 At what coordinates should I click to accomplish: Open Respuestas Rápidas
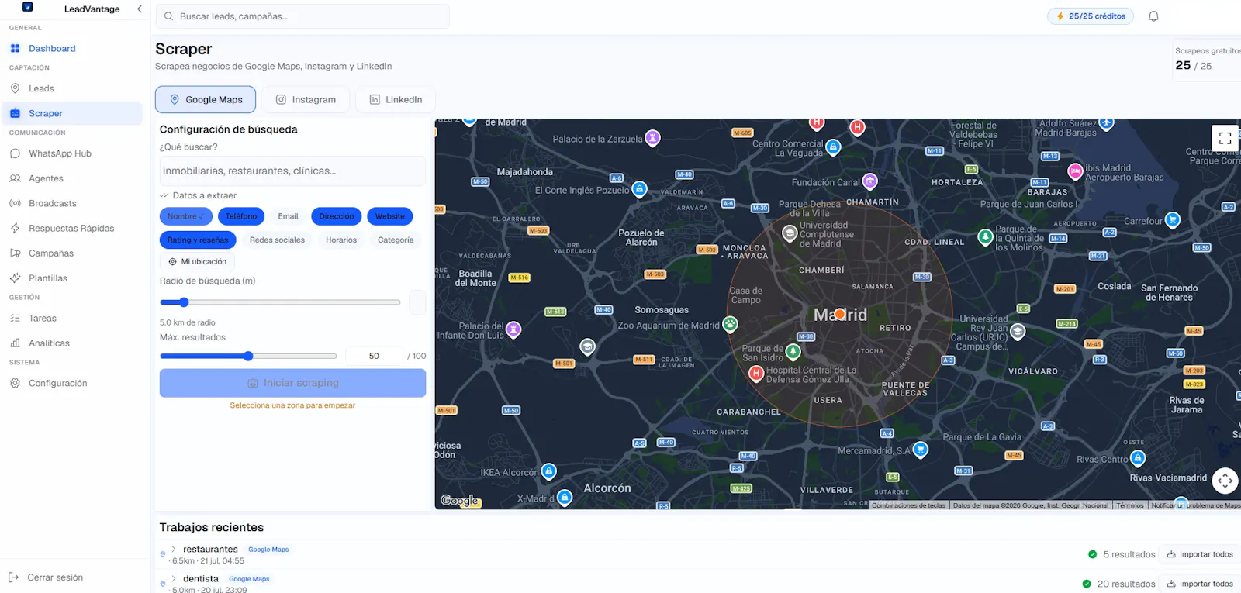pyautogui.click(x=71, y=228)
